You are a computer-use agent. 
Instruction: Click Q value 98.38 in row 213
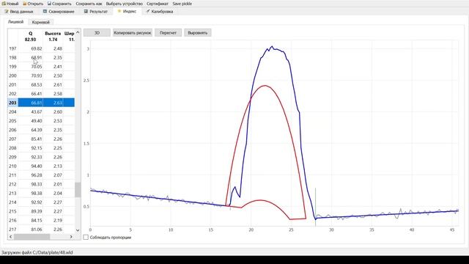pos(37,193)
